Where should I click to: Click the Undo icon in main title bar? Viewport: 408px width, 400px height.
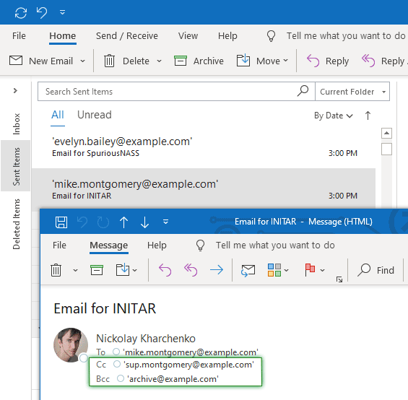tap(42, 12)
